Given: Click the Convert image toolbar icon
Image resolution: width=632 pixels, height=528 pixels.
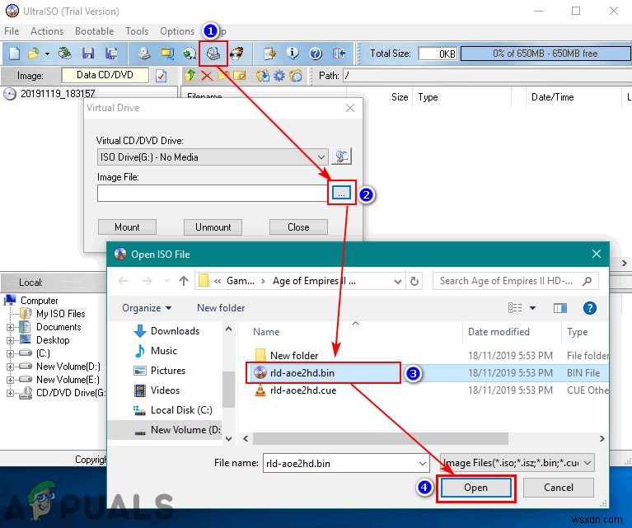Looking at the screenshot, I should [190, 54].
